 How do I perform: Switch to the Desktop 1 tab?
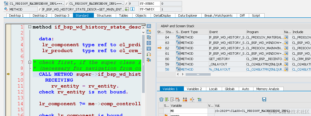coord(16,15)
